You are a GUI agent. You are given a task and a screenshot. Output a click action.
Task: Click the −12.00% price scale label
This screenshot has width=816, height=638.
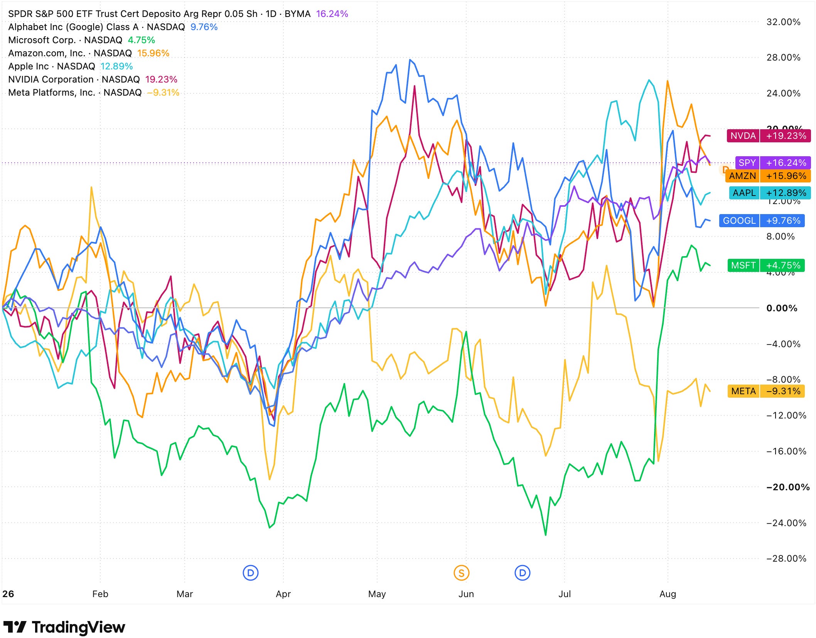pos(786,415)
